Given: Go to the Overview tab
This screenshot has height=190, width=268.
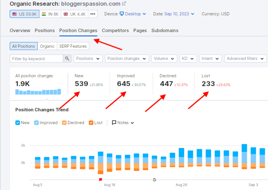Looking at the screenshot, I should click(20, 30).
